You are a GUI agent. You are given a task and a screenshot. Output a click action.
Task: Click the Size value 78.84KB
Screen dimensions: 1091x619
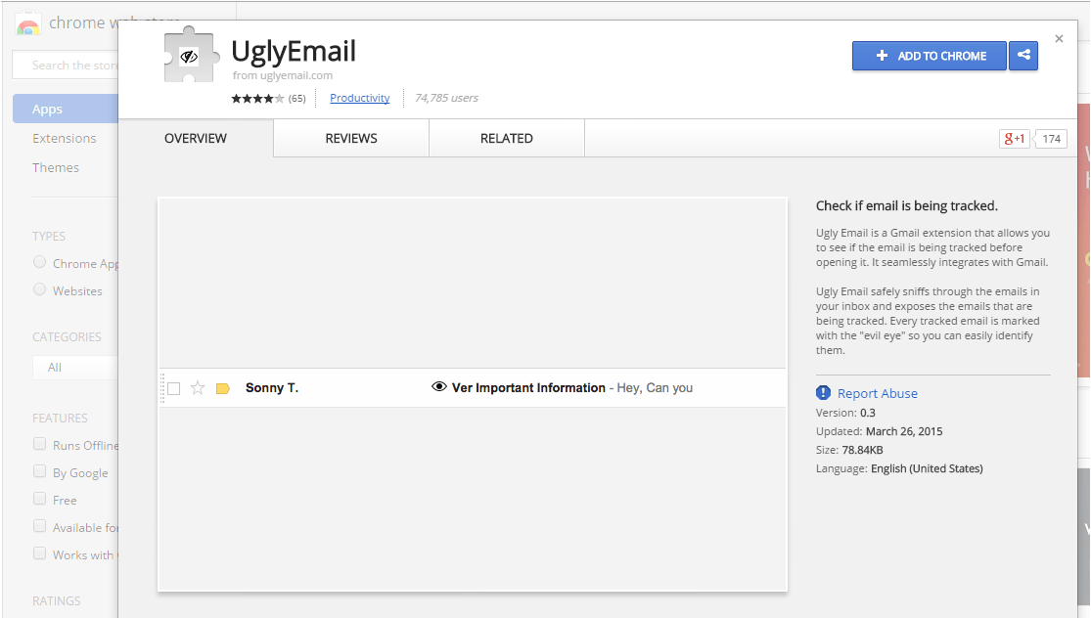pyautogui.click(x=862, y=450)
